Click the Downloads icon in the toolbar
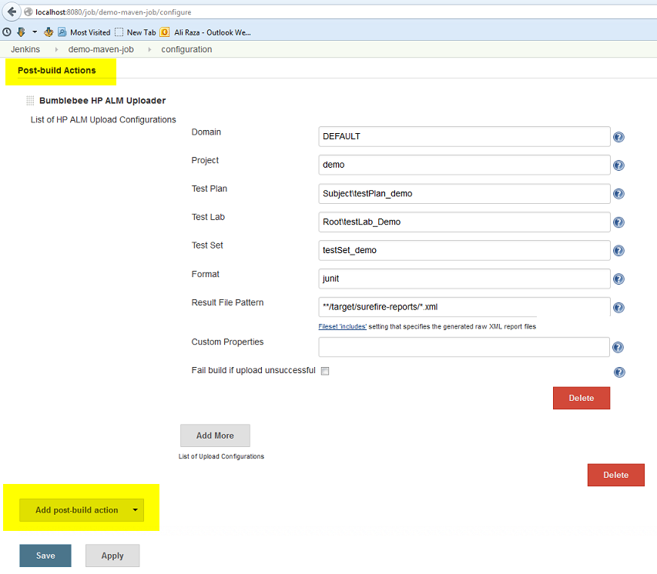This screenshot has height=574, width=657. [x=21, y=32]
